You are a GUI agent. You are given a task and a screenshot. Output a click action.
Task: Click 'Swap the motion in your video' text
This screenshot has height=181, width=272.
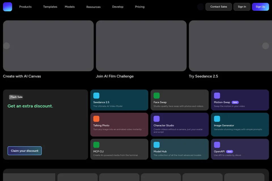(x=229, y=106)
